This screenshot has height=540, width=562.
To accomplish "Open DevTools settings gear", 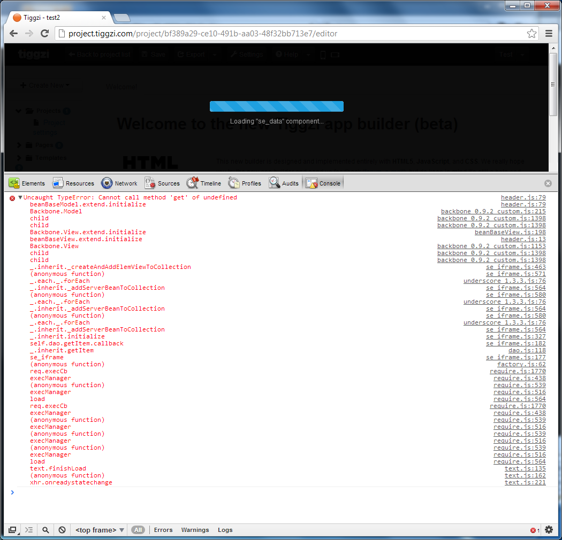I will point(549,530).
